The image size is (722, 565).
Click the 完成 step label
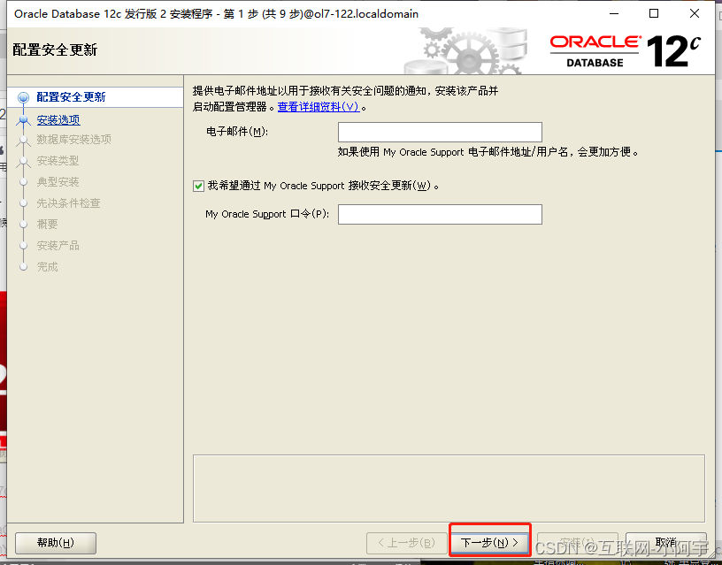(47, 266)
